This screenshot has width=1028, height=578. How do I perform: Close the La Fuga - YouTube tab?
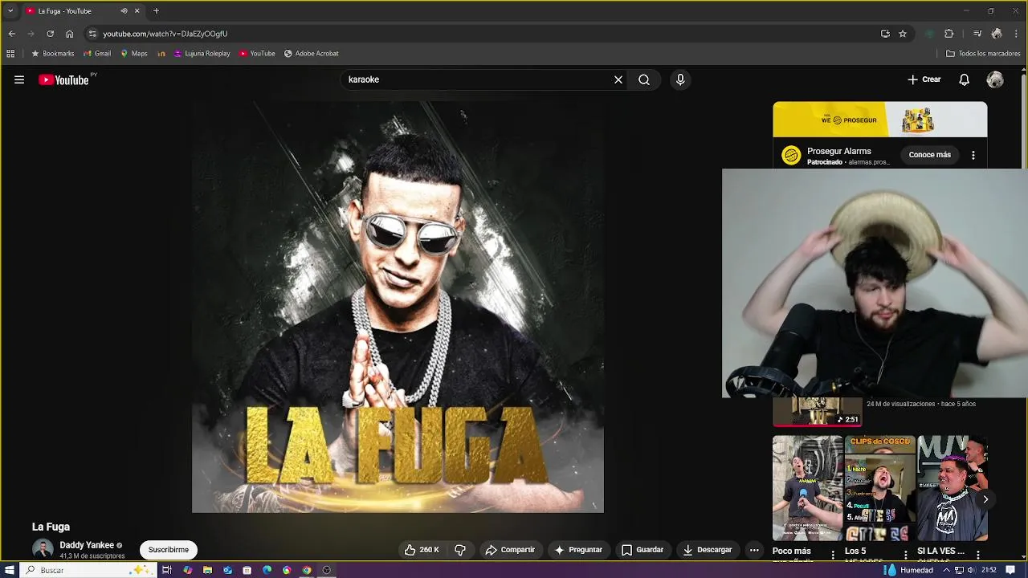click(137, 11)
